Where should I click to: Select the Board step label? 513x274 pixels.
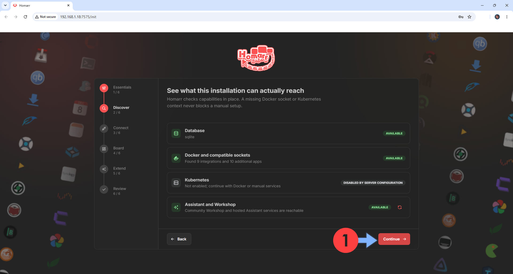point(119,148)
